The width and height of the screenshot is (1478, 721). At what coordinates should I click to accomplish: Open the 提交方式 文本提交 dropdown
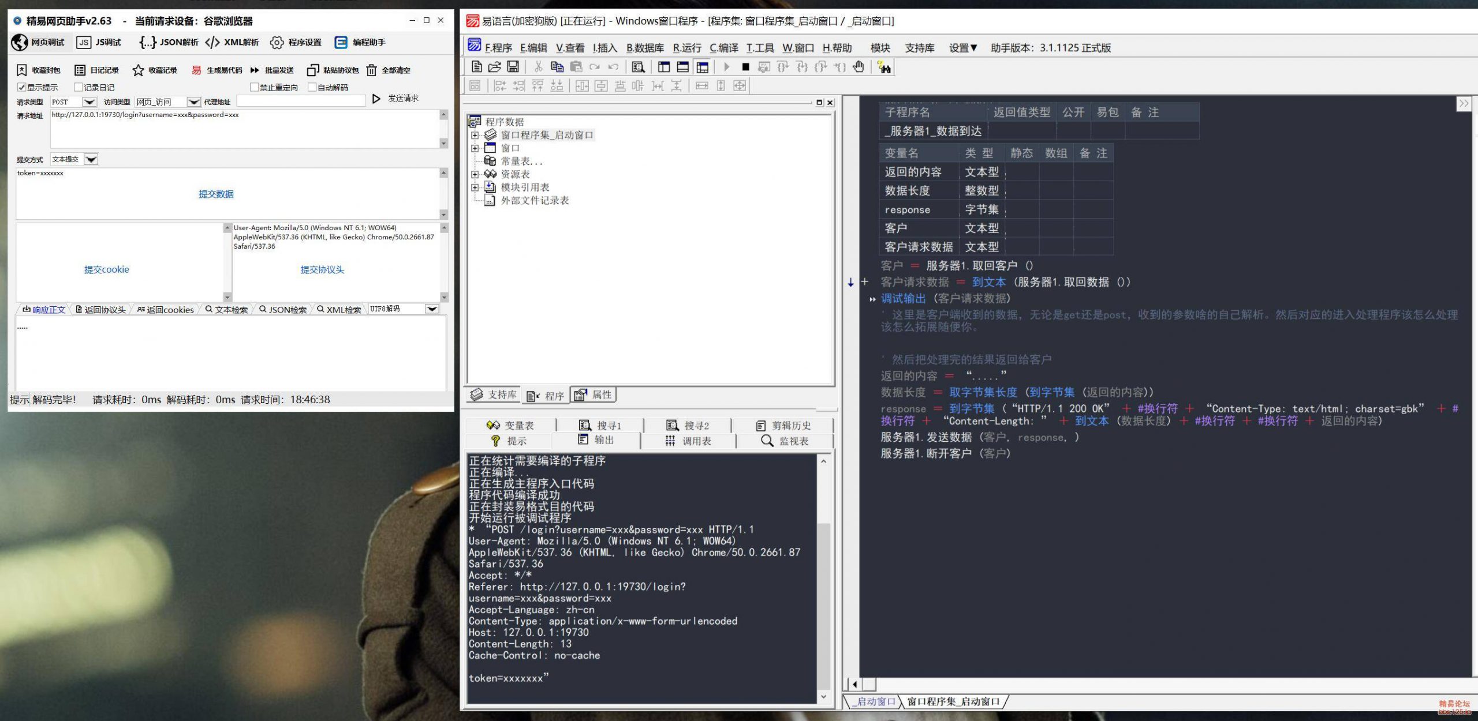(x=91, y=159)
